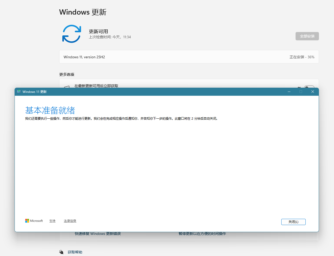The image size is (334, 256).
Task: Click 暂停更新以在方便的时间操作 text
Action: [x=202, y=234]
